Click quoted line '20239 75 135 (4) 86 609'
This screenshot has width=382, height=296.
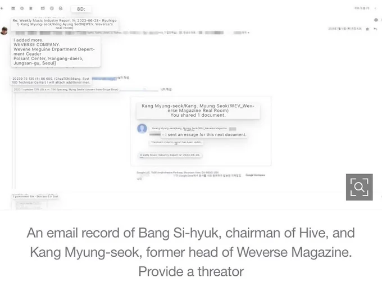coord(51,80)
